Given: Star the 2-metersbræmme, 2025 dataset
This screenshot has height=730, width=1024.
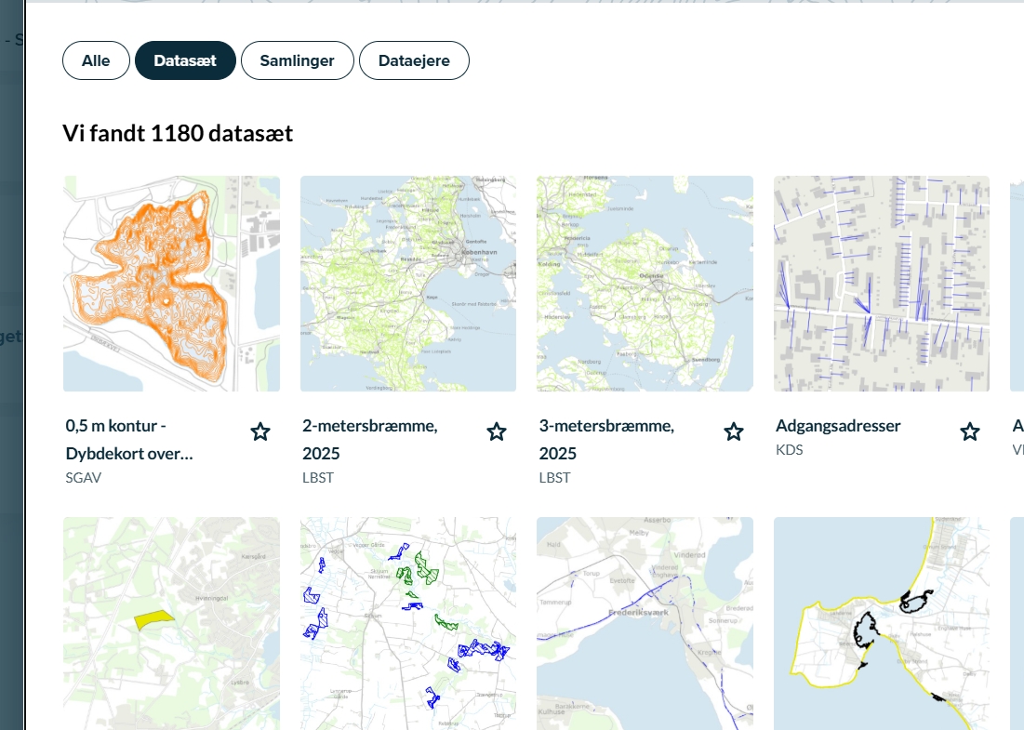Looking at the screenshot, I should [497, 431].
